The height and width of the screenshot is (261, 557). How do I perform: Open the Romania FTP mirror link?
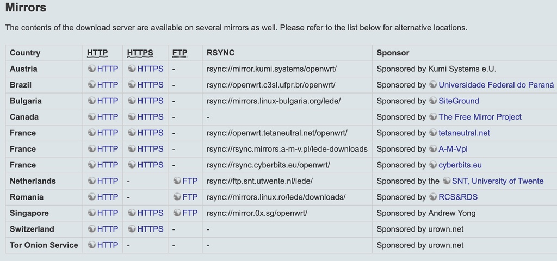(x=190, y=197)
